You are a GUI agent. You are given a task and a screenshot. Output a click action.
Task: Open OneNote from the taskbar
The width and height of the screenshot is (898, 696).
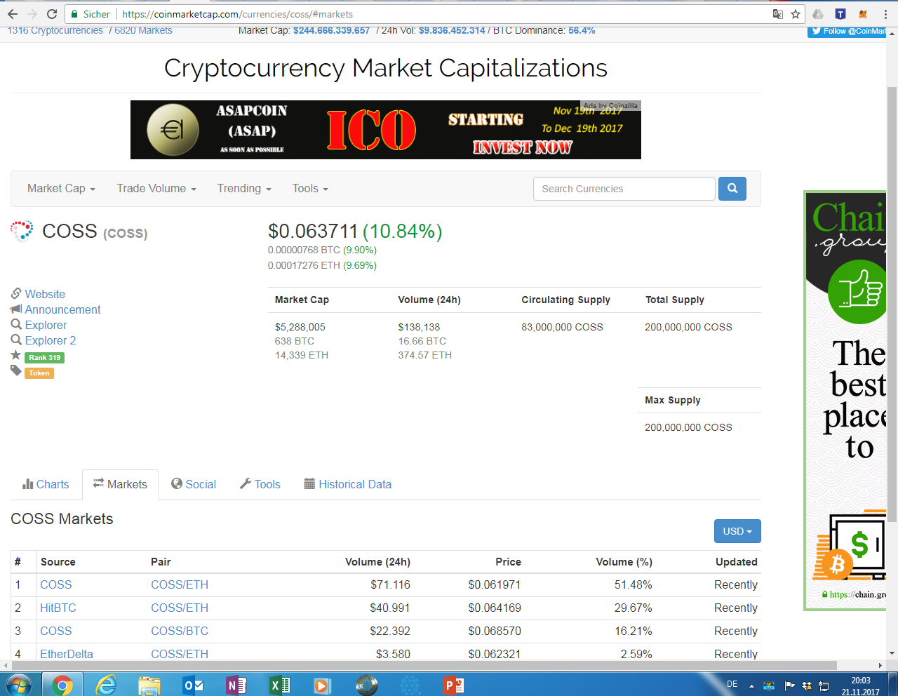coord(236,685)
